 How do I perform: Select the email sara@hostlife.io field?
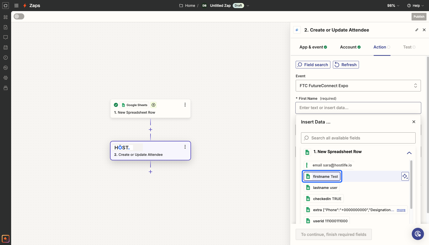(329, 165)
